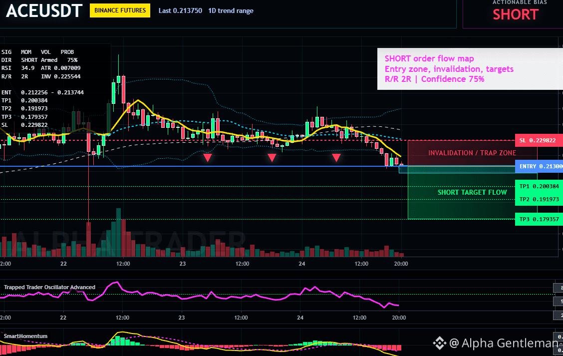
Task: Click TP1 0.200384 in the left stats table
Action: tap(24, 100)
